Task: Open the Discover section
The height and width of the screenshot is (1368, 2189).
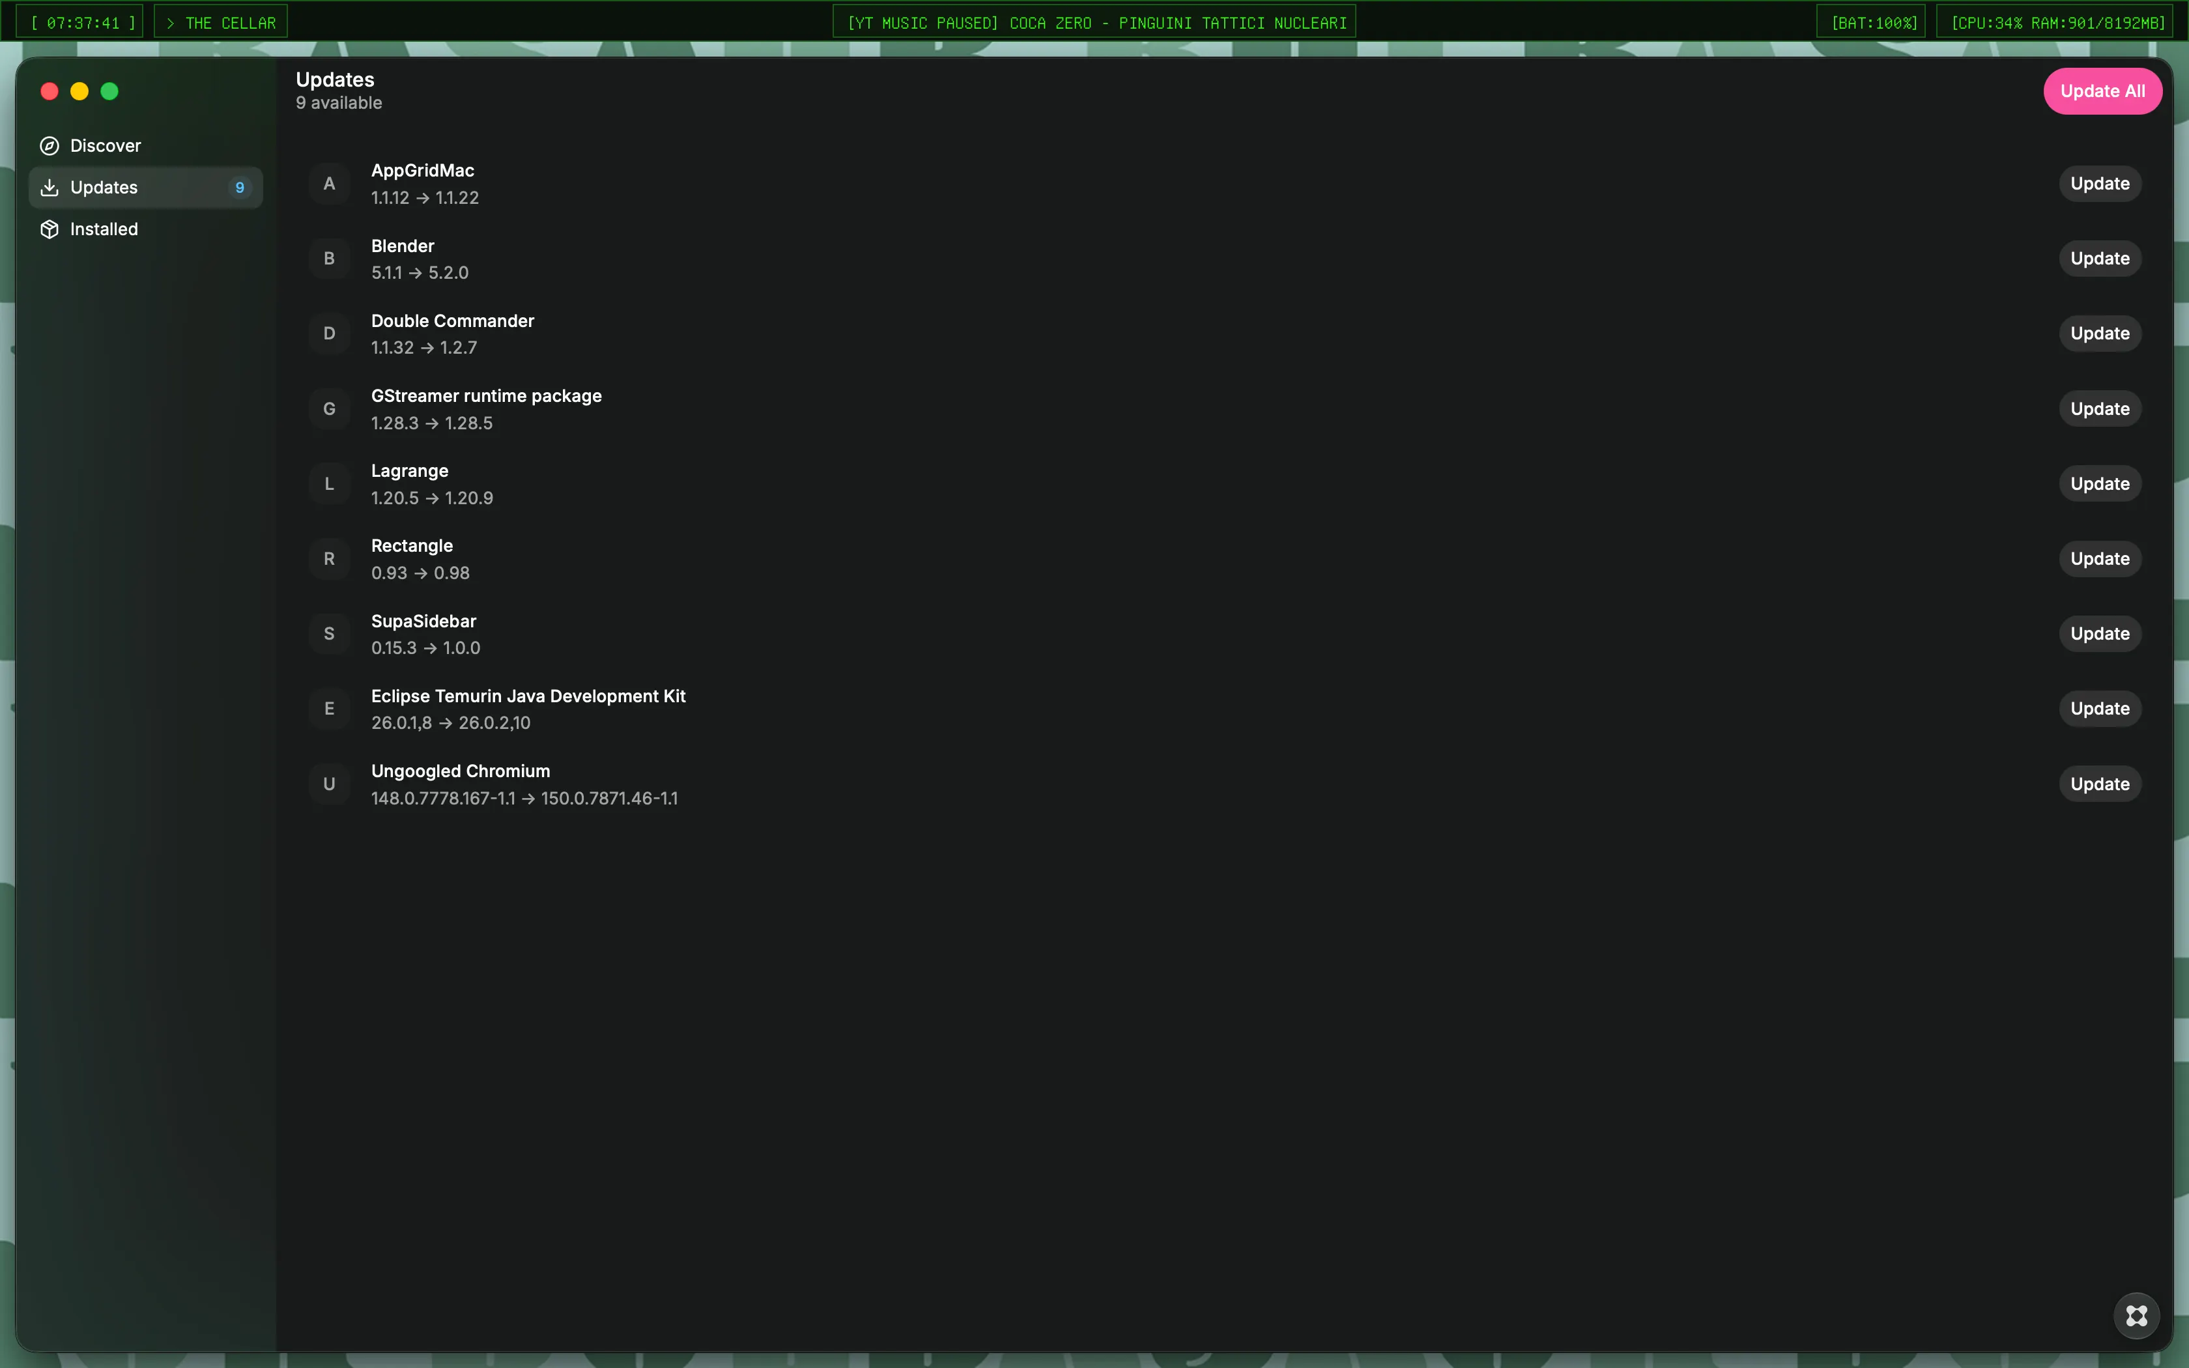Action: click(146, 146)
